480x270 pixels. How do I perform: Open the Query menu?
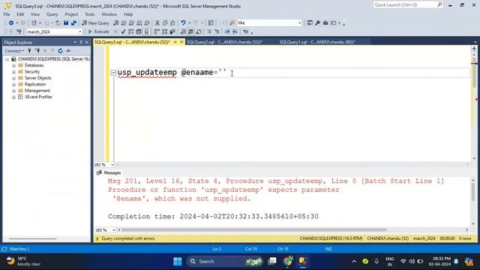click(x=52, y=14)
